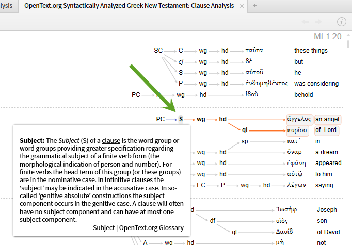Click the bold ql node for κυρίου
Viewport: 352px width, 245px height.
click(x=245, y=130)
